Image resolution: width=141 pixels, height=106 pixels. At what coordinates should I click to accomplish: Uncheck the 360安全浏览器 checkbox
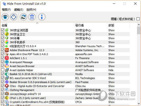(3, 30)
